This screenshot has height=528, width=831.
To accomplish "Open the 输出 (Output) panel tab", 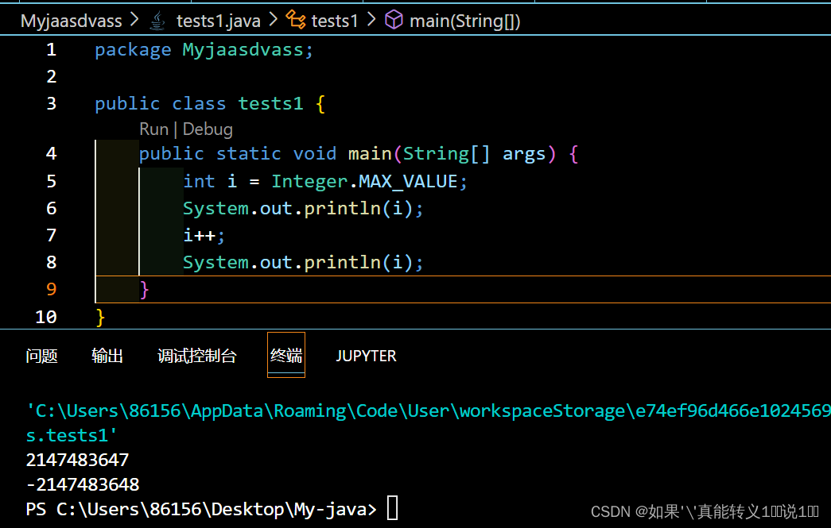I will 107,356.
